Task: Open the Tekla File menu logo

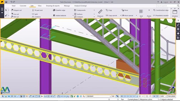Action: click(x=2, y=2)
